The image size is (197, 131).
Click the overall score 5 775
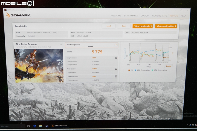[97, 52]
